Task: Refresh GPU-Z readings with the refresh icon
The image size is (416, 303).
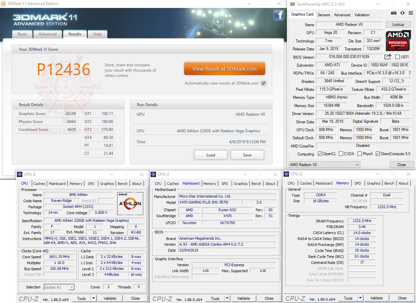Action: 402,13
